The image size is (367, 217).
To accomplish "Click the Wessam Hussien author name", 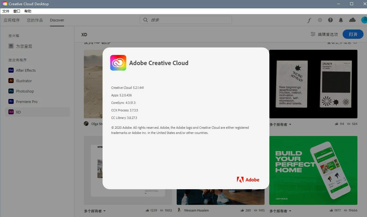I will coord(196,210).
